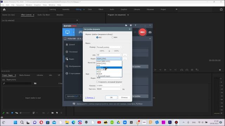Close the format settings dialog
Screen dimensions: 225x126
coord(130,29)
